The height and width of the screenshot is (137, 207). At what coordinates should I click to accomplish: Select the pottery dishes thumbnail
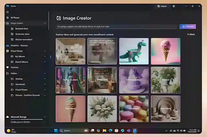pos(166,109)
